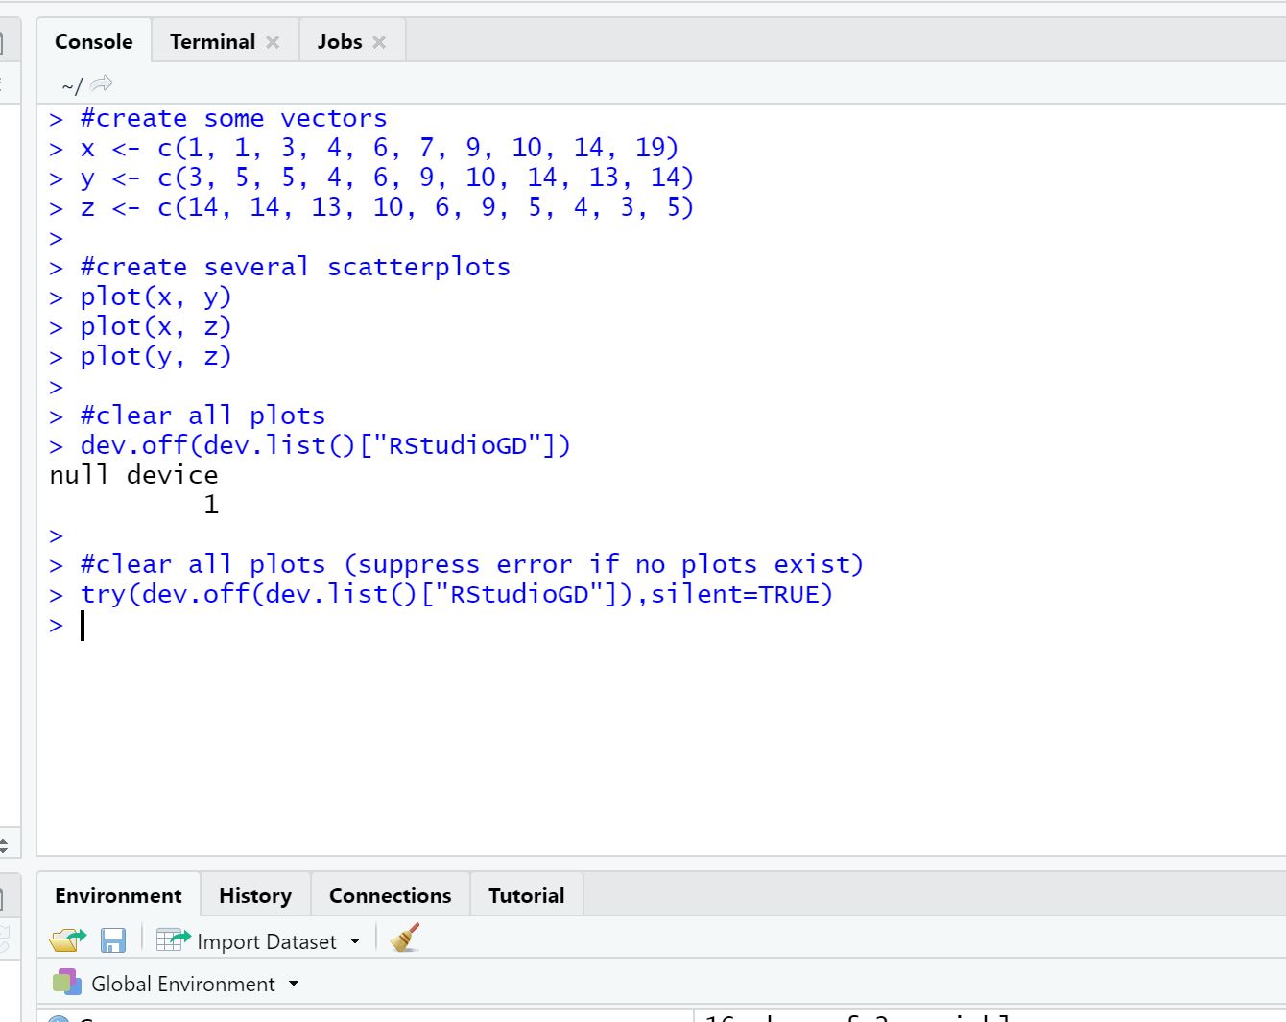Clear all objects with the broom icon
Screen dimensions: 1286x1022
[403, 939]
